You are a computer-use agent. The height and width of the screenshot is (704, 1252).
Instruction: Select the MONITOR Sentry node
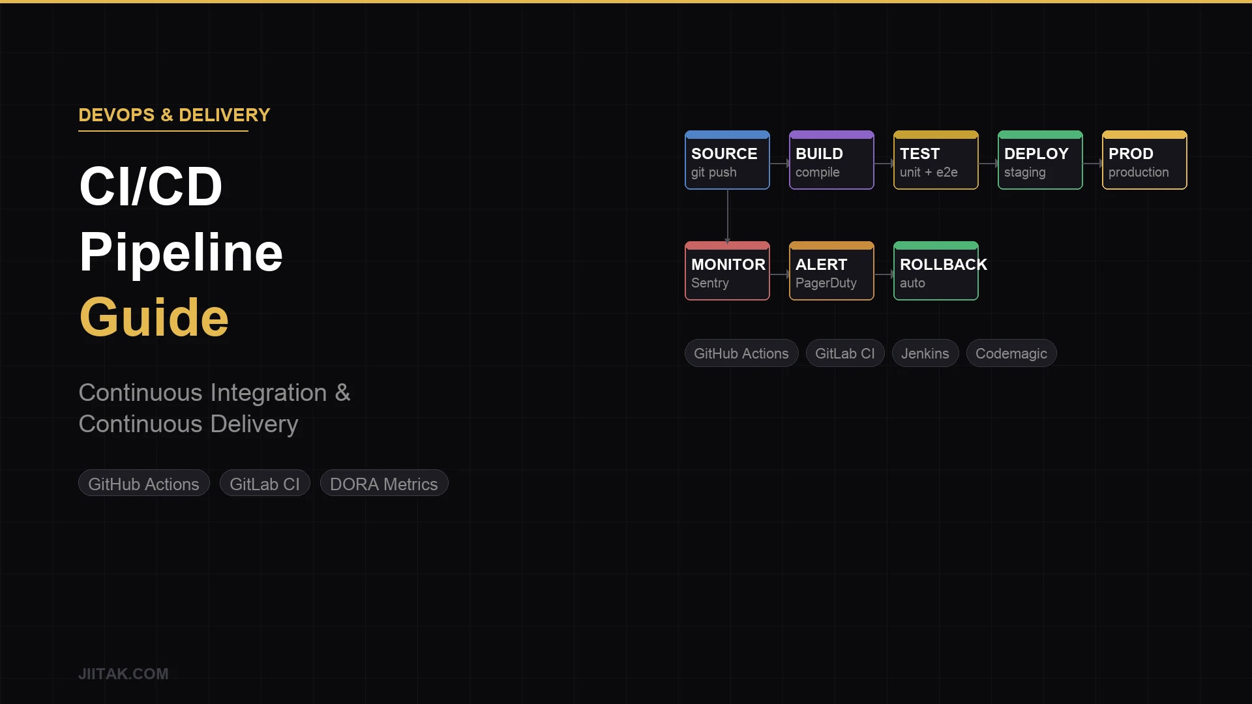[726, 271]
